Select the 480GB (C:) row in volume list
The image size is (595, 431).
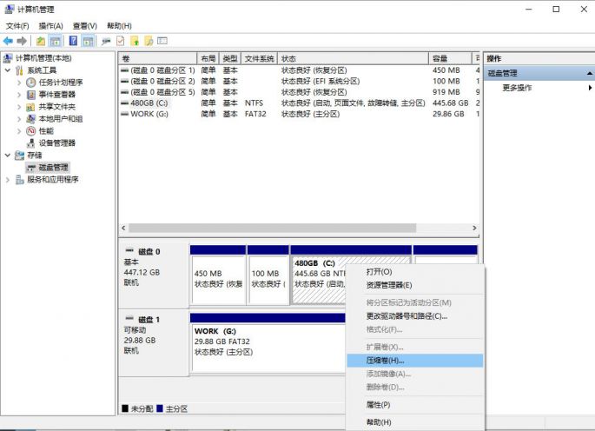tap(299, 103)
